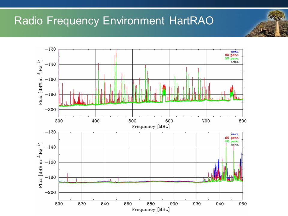Click "90 perc." legend entry in the 800–960 MHz chart

tap(232, 138)
